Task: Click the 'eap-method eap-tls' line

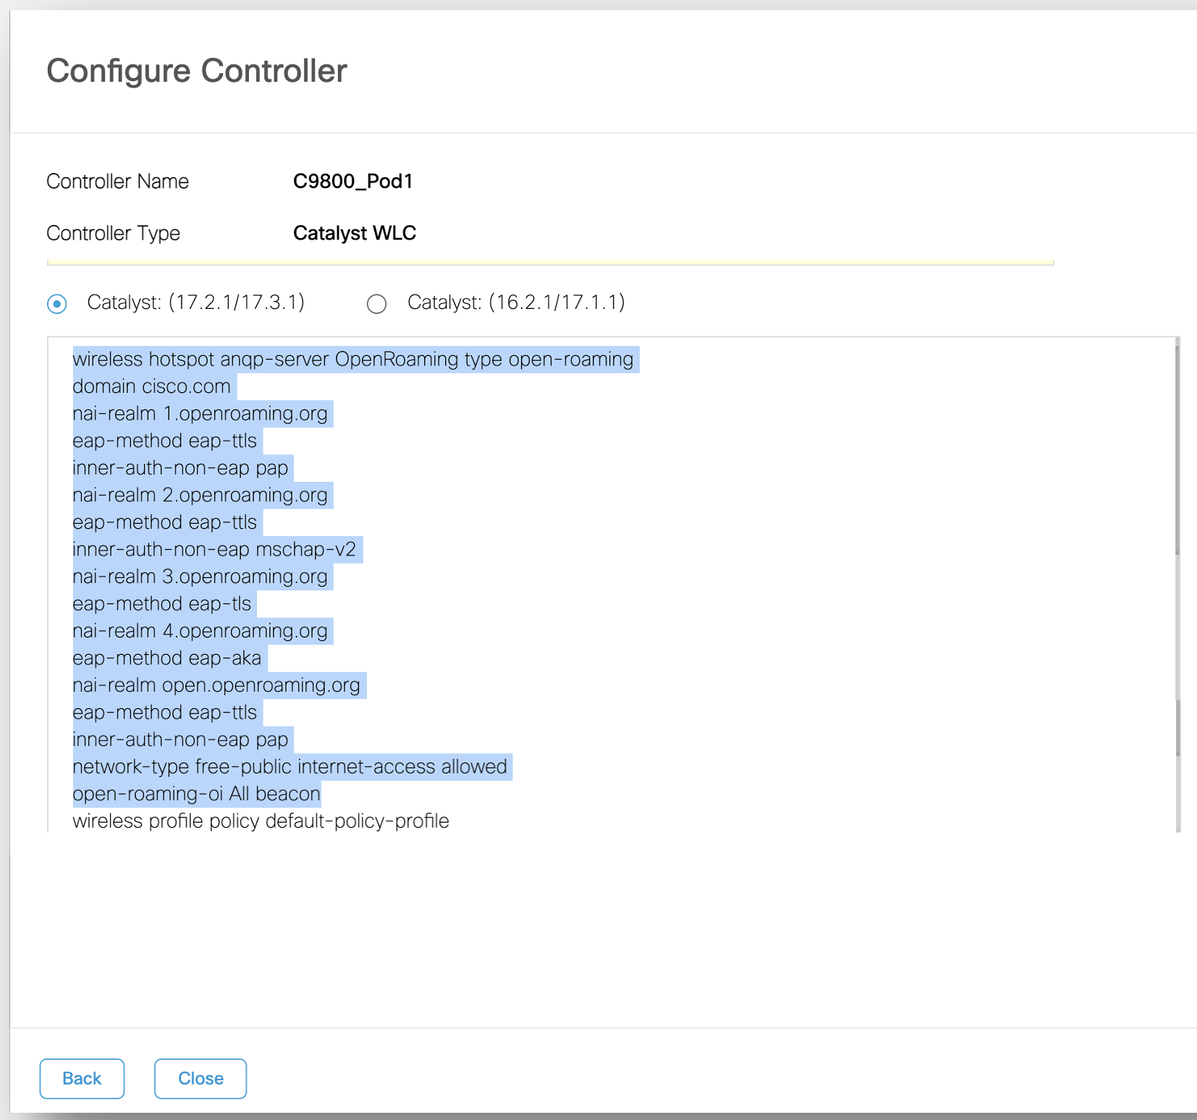Action: coord(161,604)
